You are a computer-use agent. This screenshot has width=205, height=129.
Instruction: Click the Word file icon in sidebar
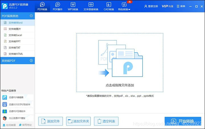[5, 22]
